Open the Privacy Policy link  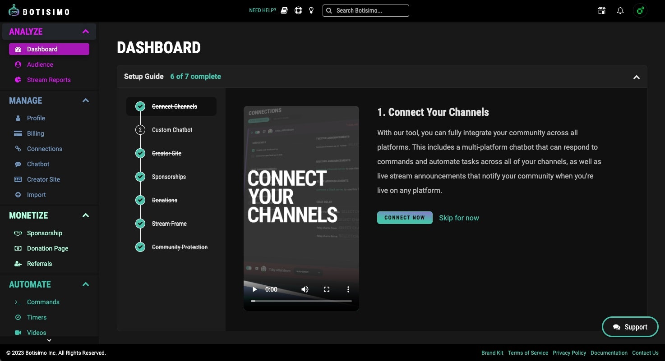(569, 353)
